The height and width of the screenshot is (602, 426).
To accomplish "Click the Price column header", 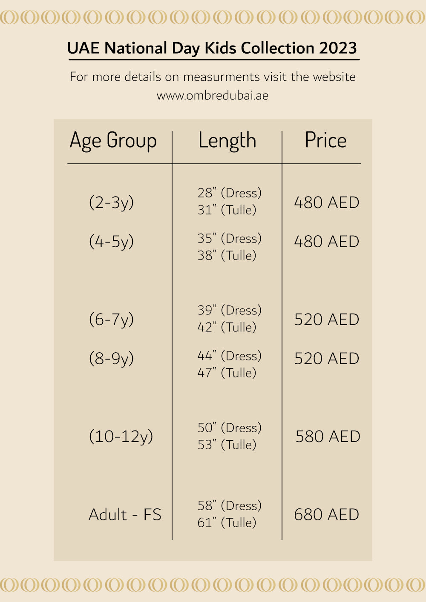I will [325, 140].
